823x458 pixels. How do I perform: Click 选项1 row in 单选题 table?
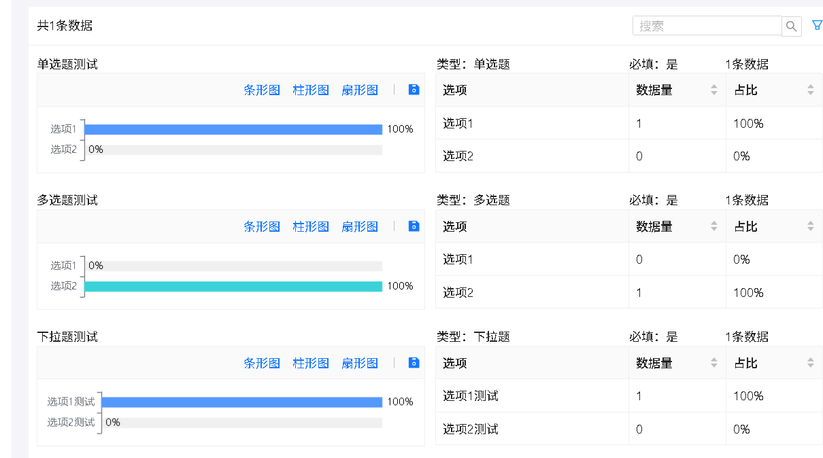629,123
